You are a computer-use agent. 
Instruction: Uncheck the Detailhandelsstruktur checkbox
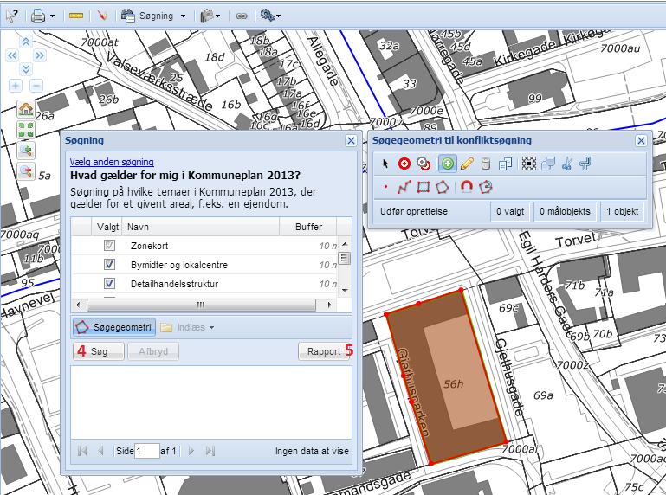(109, 283)
